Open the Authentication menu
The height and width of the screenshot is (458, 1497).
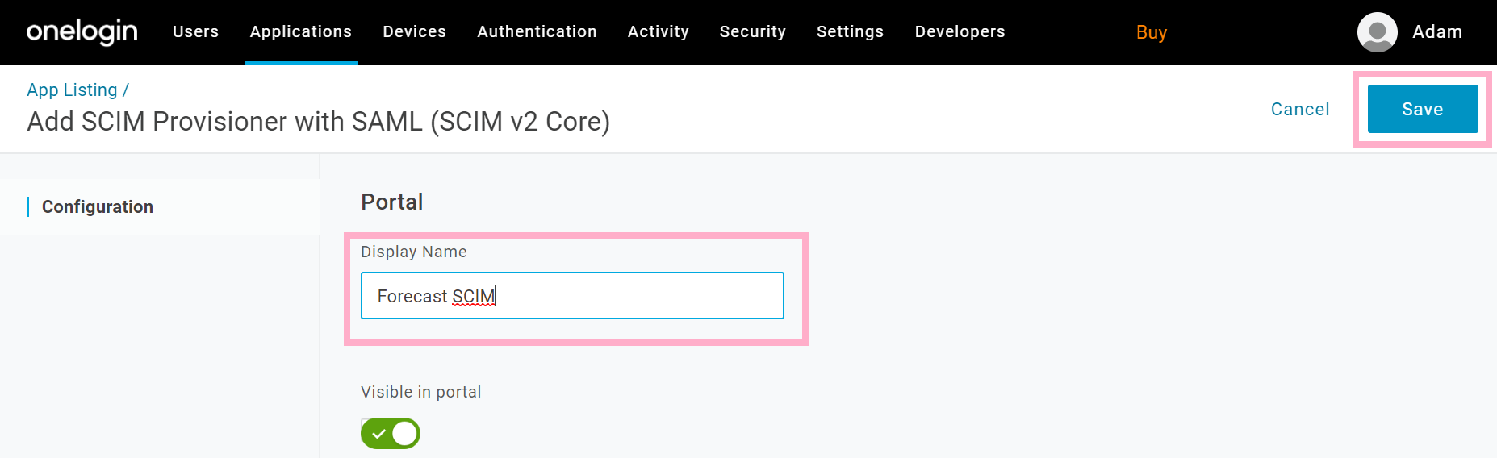[537, 31]
